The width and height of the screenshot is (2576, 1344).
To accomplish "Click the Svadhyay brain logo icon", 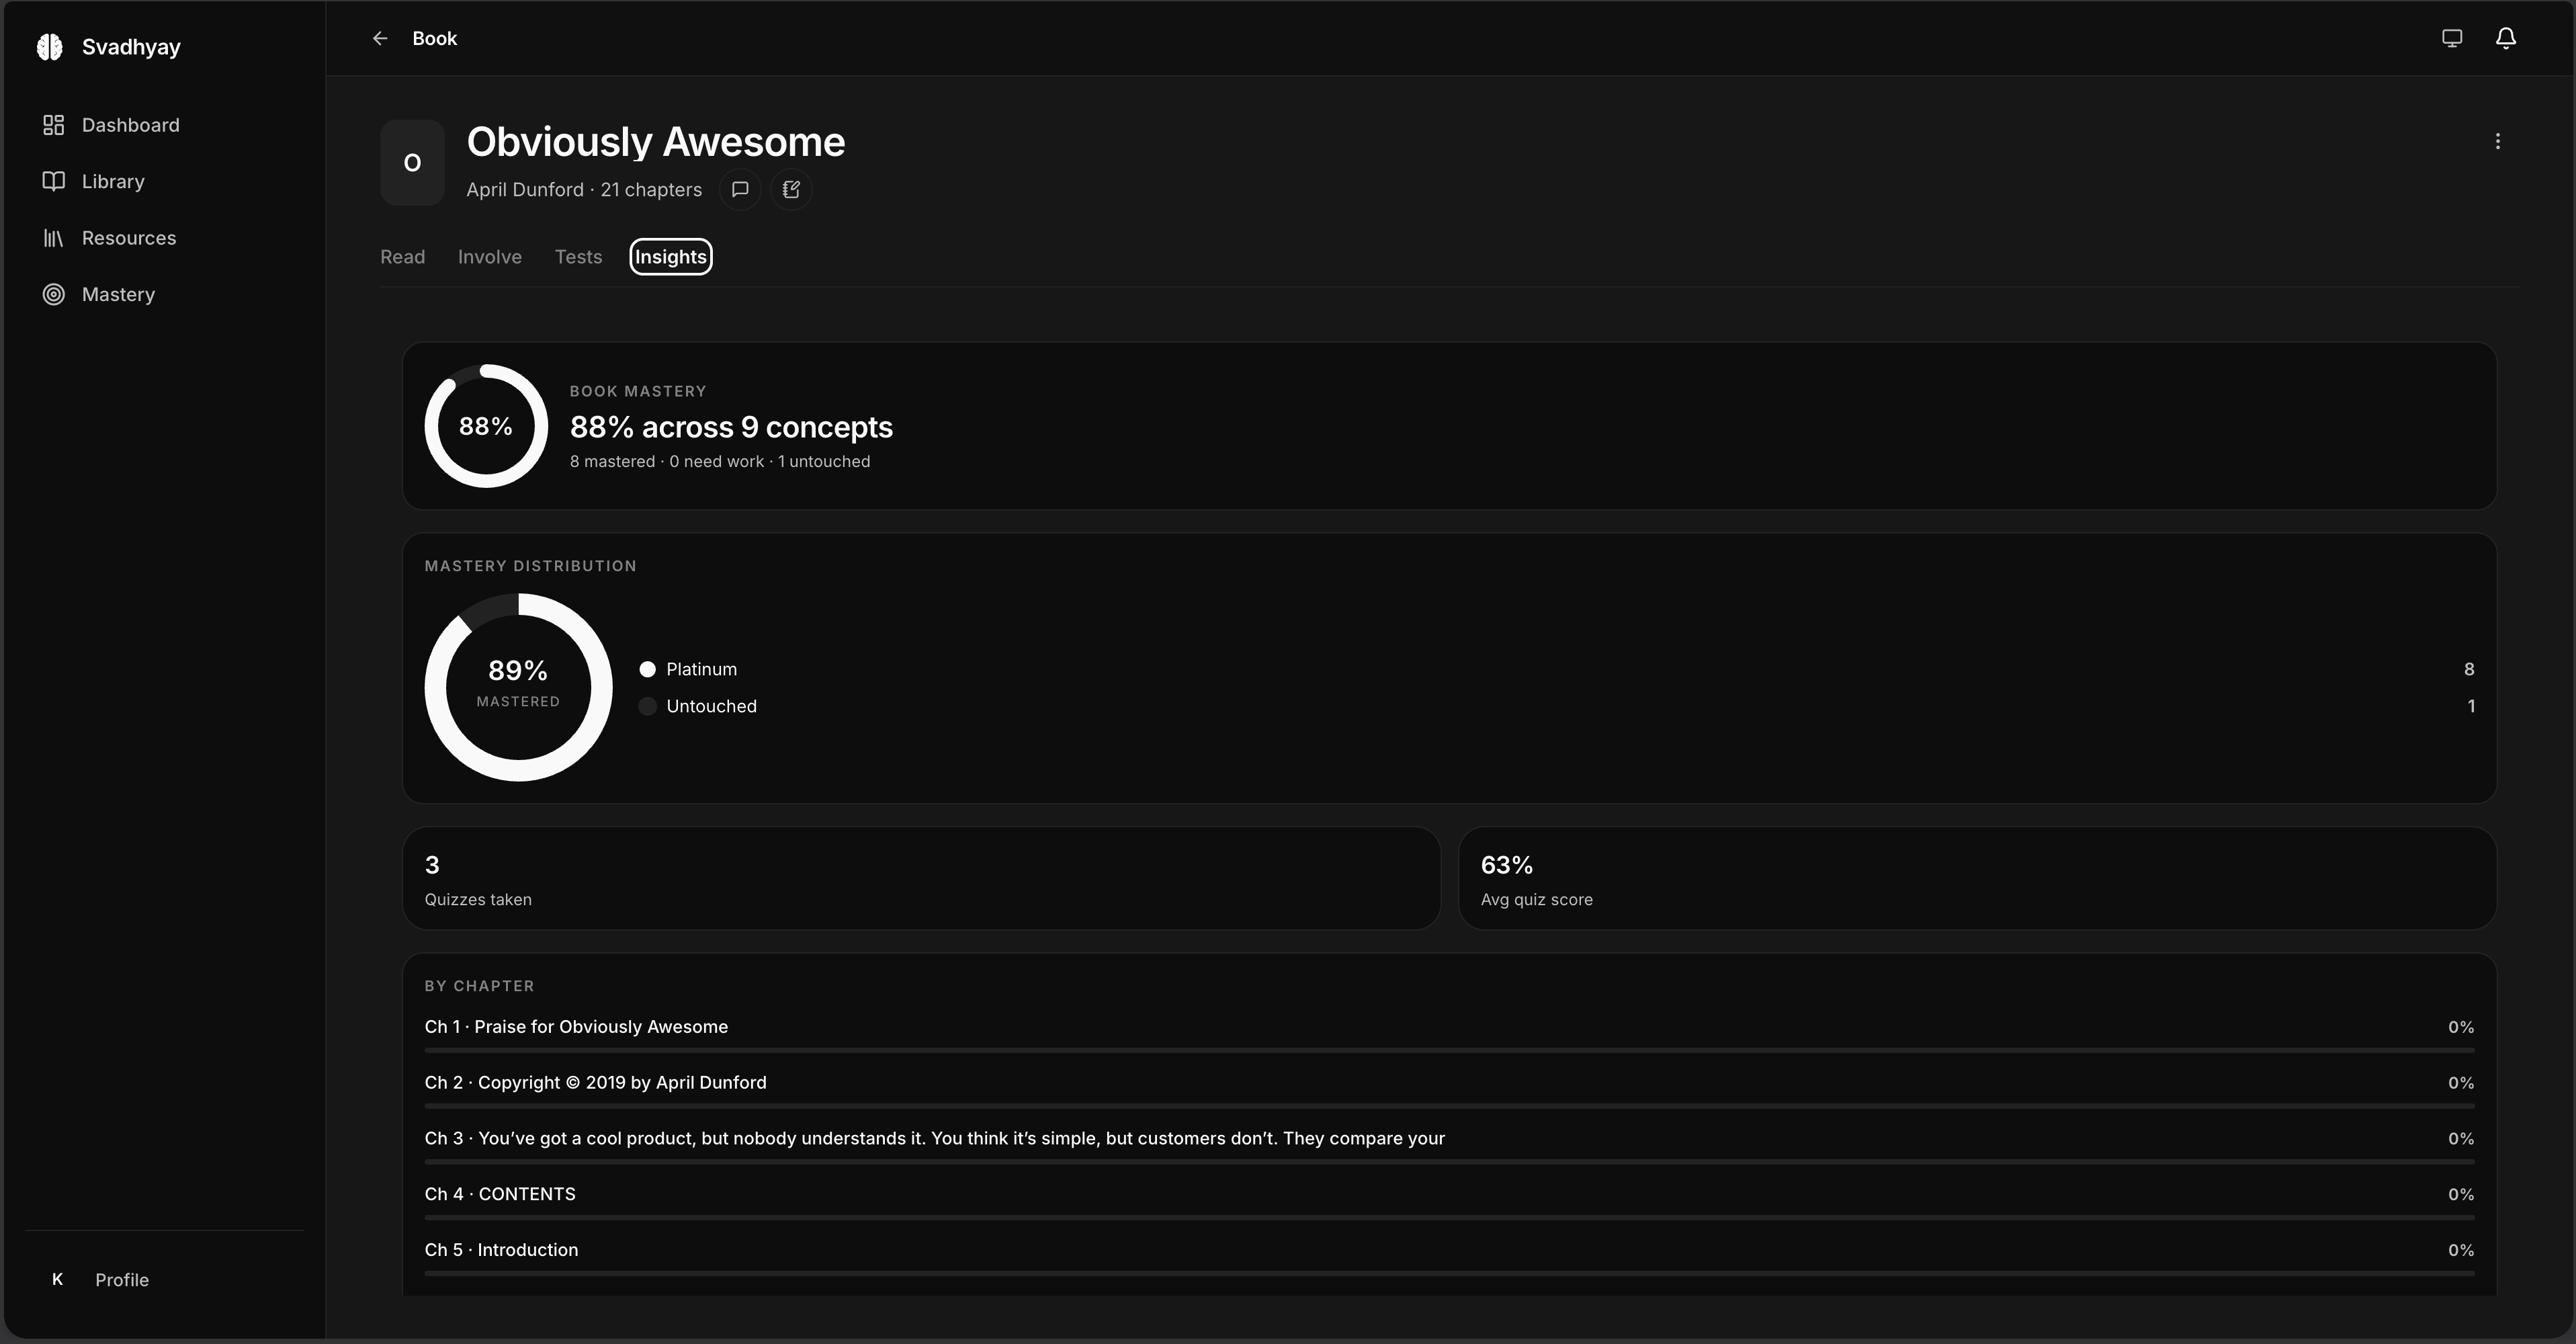I will point(50,47).
